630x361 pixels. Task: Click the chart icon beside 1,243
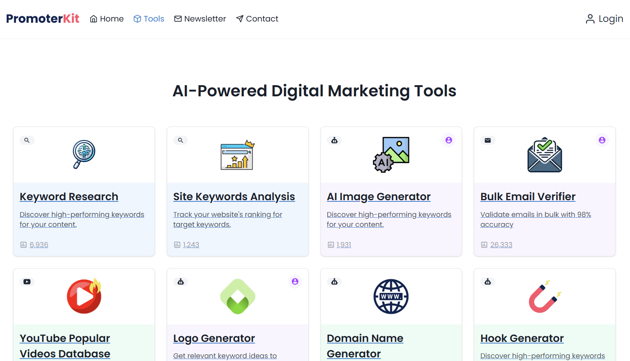tap(177, 245)
